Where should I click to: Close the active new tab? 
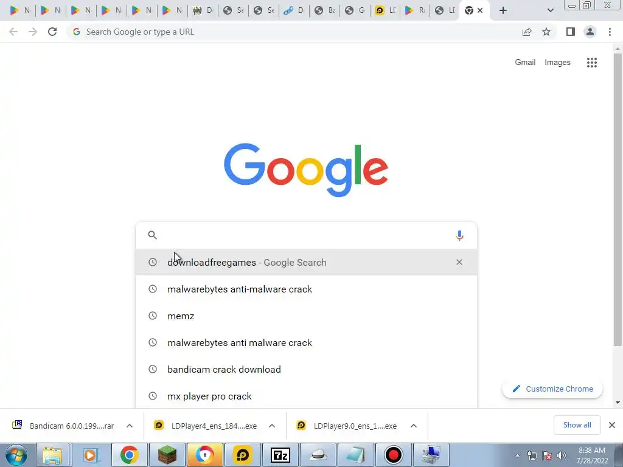tap(480, 10)
